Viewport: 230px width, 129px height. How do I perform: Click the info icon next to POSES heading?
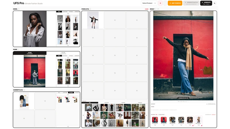click(90, 9)
